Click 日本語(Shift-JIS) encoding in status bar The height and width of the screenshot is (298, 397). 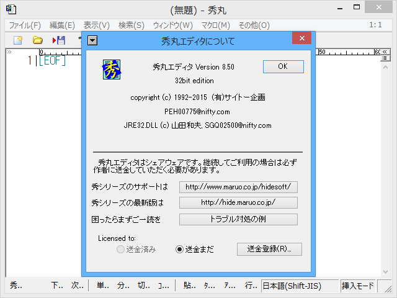pyautogui.click(x=300, y=286)
